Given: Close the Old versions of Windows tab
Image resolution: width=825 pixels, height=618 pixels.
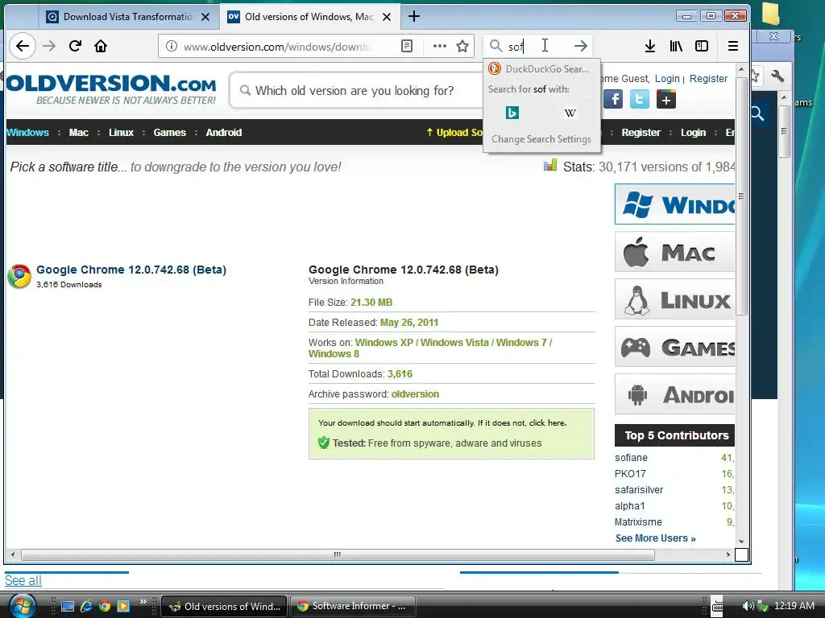Looking at the screenshot, I should point(387,17).
